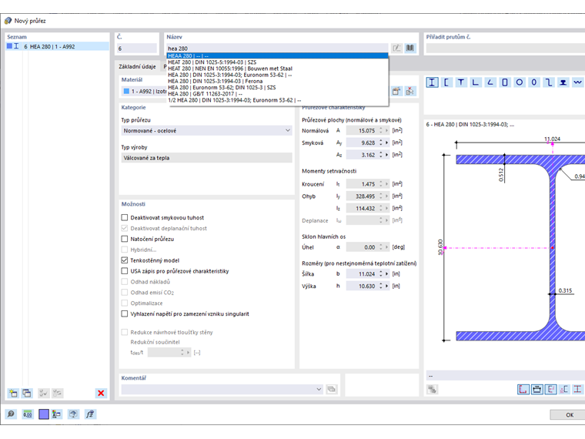The height and width of the screenshot is (439, 585).
Task: Choose HEAA 280 suggestion
Action: pos(278,56)
